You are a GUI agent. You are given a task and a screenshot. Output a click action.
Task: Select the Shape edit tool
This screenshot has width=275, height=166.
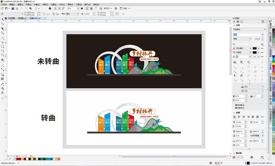click(2, 23)
